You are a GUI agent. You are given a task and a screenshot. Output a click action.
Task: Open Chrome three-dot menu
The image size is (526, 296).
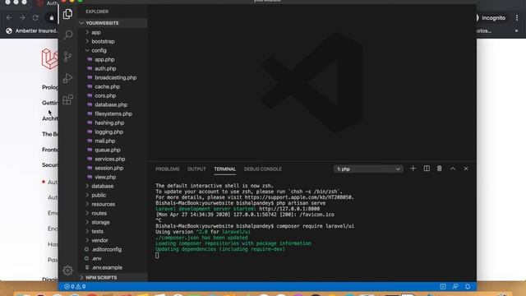pos(517,18)
